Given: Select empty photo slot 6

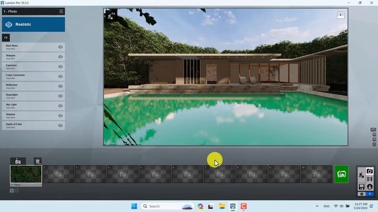Looking at the screenshot, I should pyautogui.click(x=188, y=174).
